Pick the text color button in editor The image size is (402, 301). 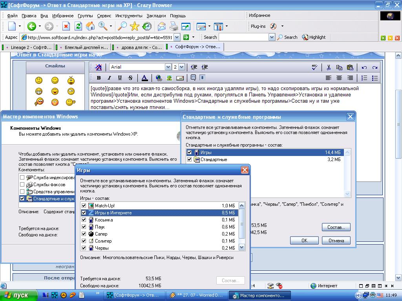[x=144, y=78]
